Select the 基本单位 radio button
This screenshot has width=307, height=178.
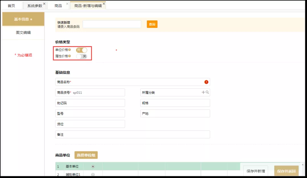(x=93, y=166)
